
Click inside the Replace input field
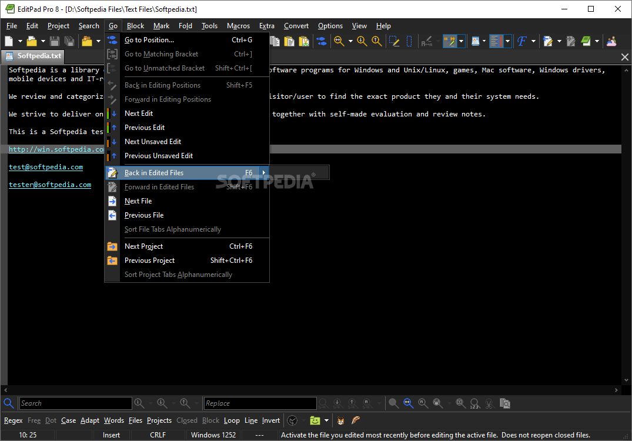click(260, 403)
